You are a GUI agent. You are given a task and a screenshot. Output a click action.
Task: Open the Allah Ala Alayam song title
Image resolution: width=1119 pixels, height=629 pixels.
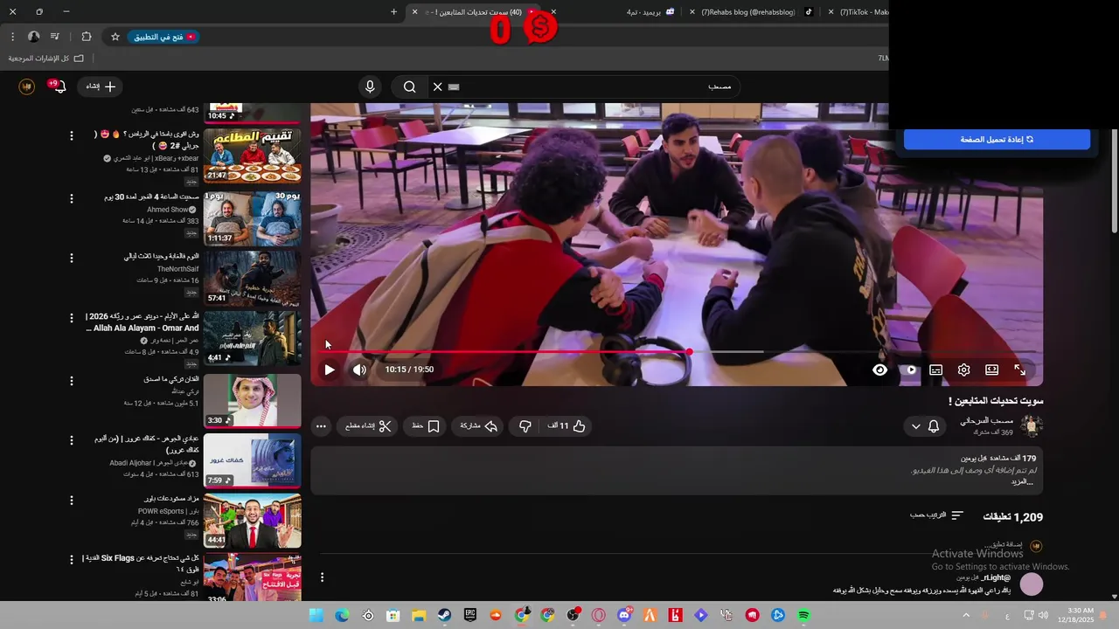[x=142, y=322]
